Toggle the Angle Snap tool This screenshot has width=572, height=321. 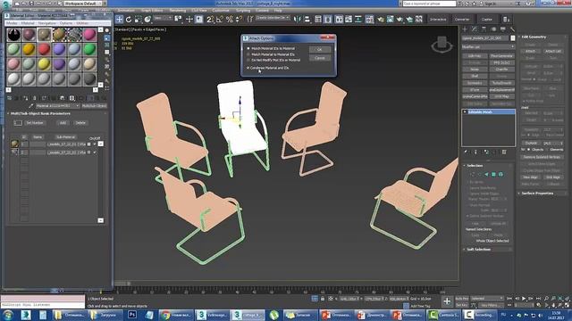pyautogui.click(x=220, y=20)
